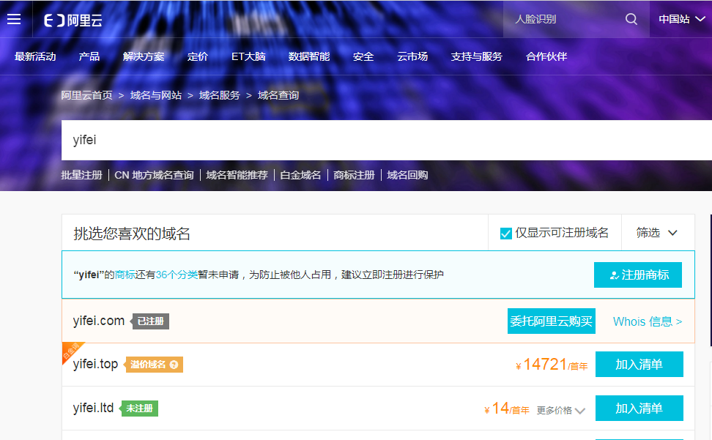Click the yifei.ltd domain name
Screen dimensions: 712x440
93,408
